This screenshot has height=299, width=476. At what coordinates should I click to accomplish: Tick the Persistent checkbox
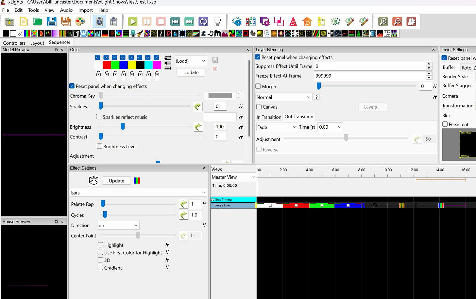(445, 124)
